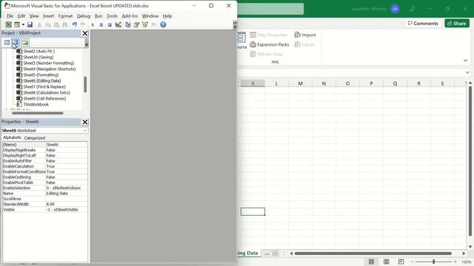The image size is (474, 266).
Task: Select ThisWorkbook in project tree
Action: point(36,104)
